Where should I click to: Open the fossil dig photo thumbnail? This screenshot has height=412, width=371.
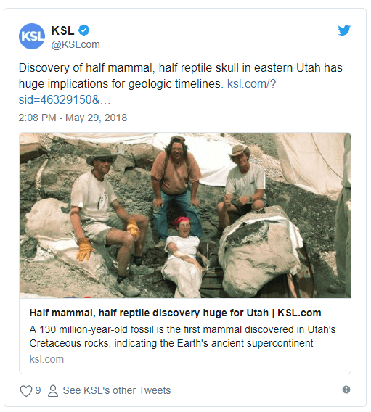[x=185, y=215]
